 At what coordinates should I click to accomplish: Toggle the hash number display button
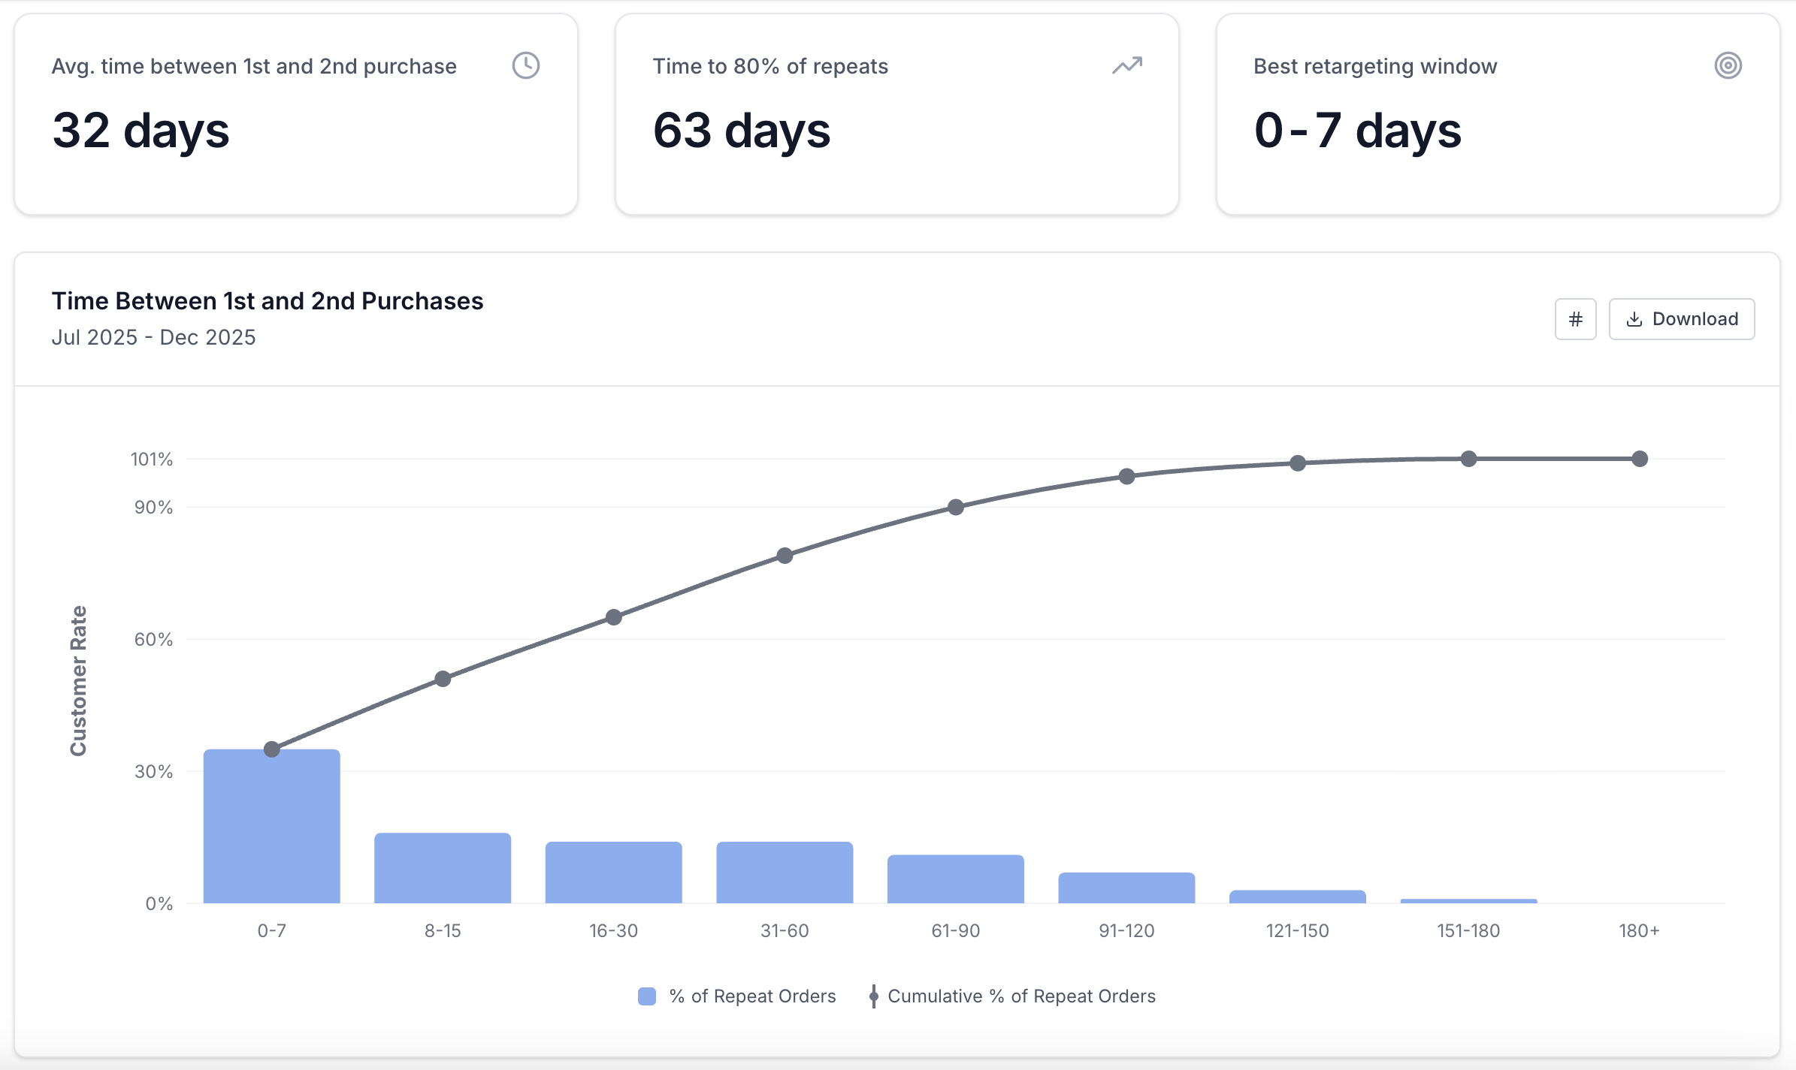[1575, 319]
